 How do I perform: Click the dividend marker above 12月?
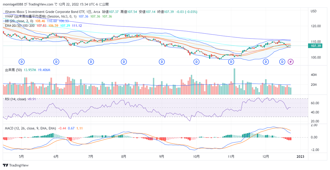click(266, 62)
